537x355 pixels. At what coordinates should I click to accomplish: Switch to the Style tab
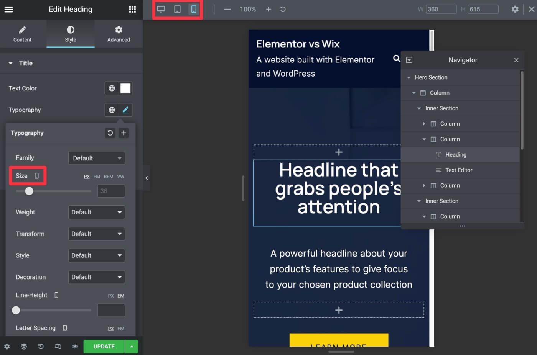coord(71,34)
